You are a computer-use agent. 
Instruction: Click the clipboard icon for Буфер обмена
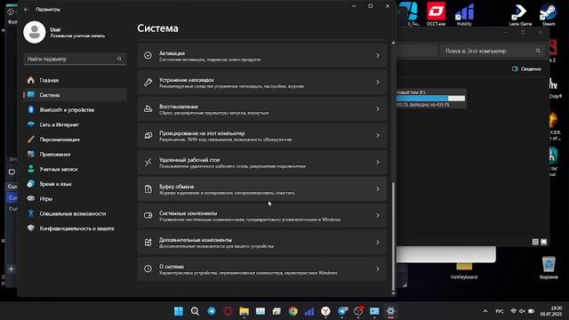click(148, 189)
